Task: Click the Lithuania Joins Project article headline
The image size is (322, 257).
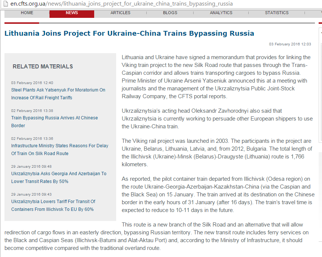Action: 129,33
